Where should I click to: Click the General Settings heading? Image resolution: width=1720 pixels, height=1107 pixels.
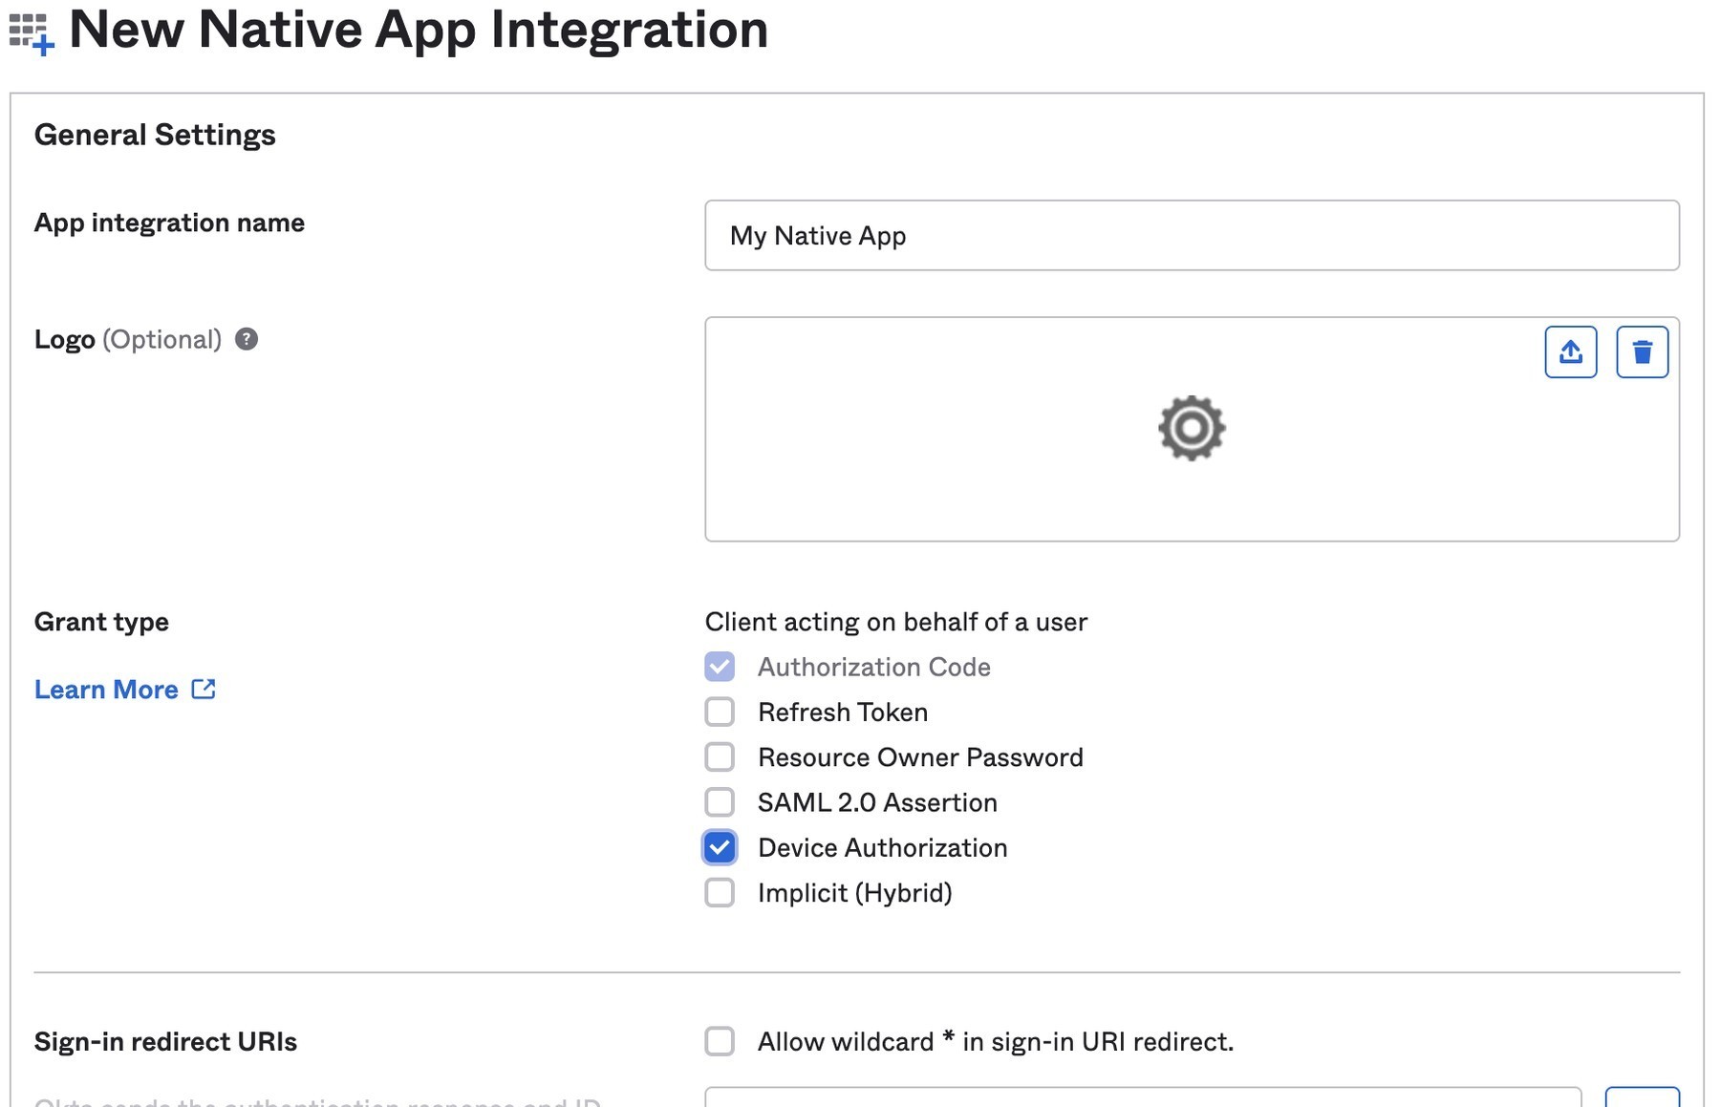pos(155,135)
